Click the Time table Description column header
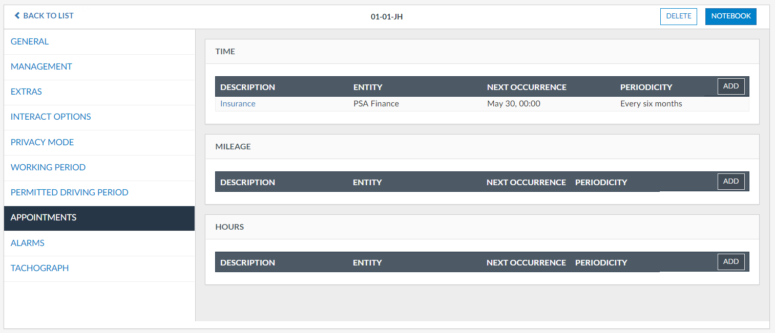 247,87
